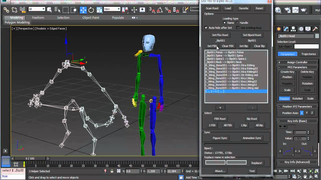Image resolution: width=321 pixels, height=180 pixels.
Task: Open the Motion tab in command panel
Action: (301, 29)
